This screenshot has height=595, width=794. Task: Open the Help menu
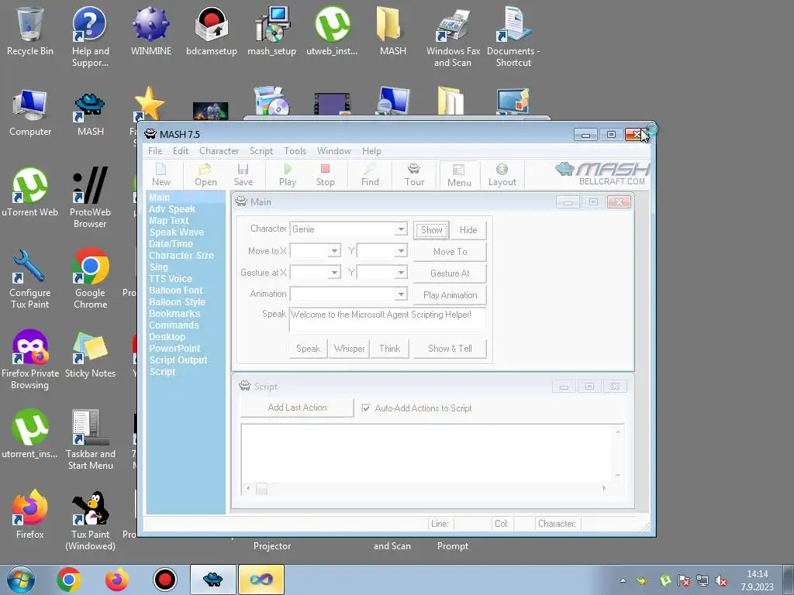click(x=371, y=151)
